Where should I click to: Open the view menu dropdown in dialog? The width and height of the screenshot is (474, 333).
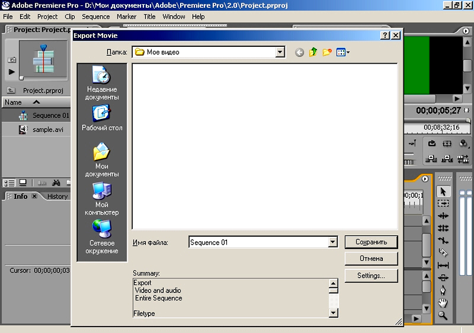343,52
